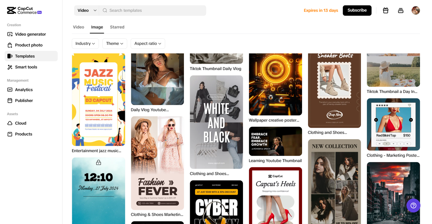The height and width of the screenshot is (224, 432).
Task: Click 'Clothing and Shoes...' under White and Black
Action: pos(209,173)
